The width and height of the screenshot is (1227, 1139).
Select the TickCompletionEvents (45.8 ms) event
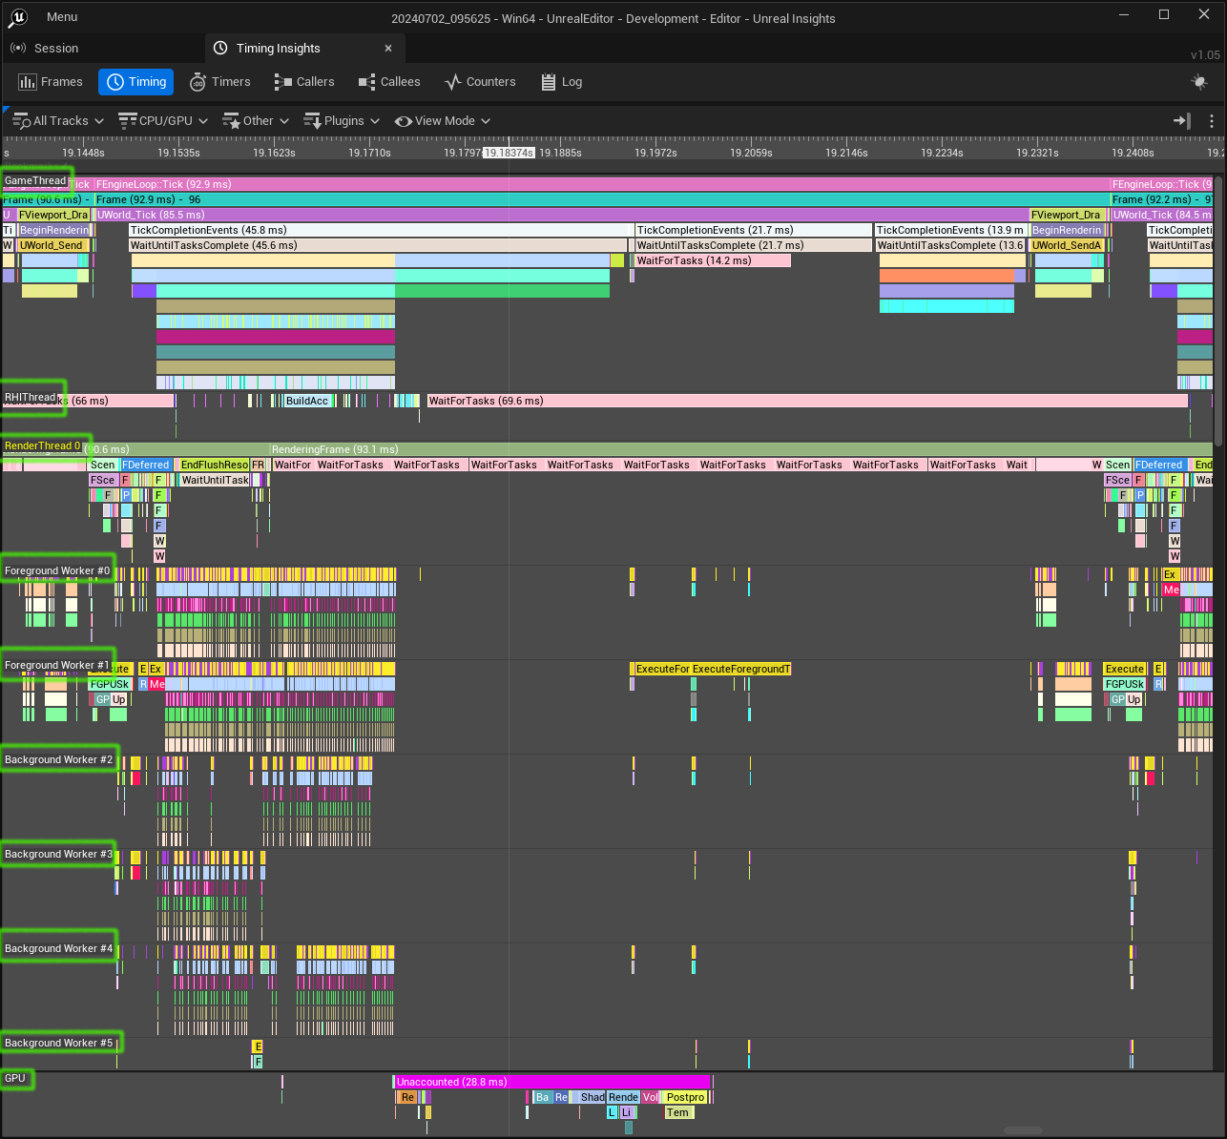(x=382, y=230)
